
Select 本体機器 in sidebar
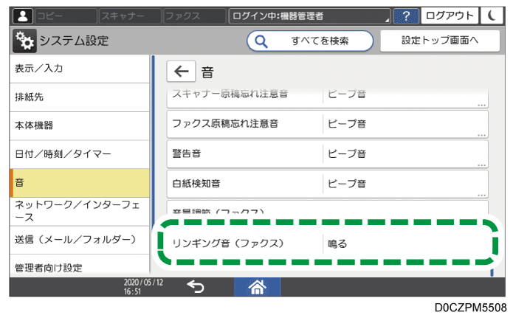(80, 125)
